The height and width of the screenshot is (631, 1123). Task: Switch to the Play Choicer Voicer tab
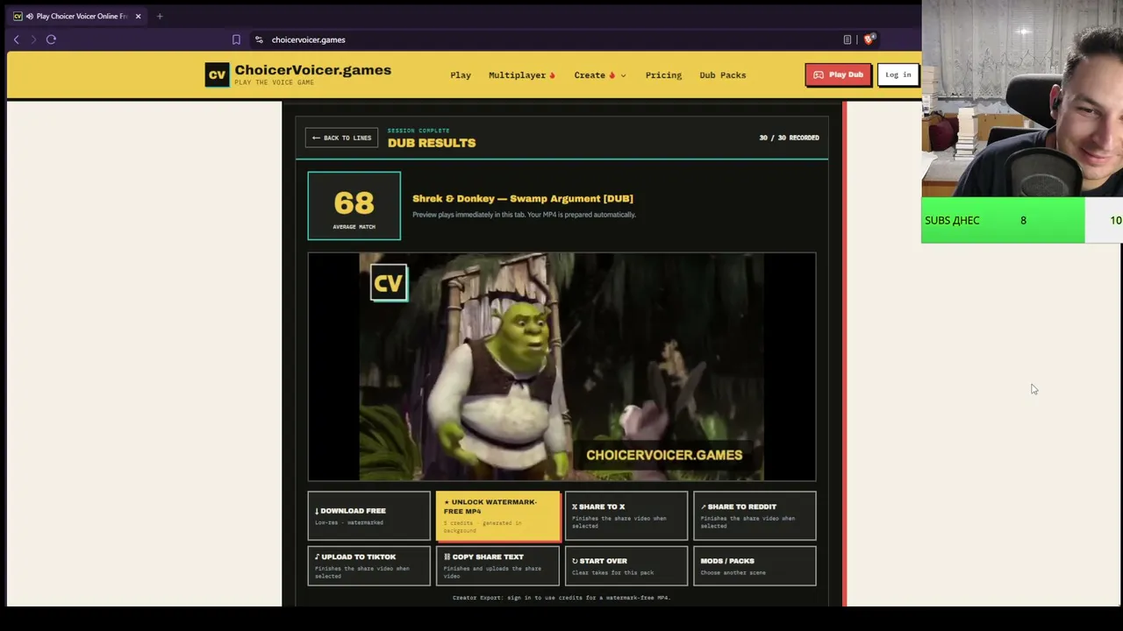(77, 16)
